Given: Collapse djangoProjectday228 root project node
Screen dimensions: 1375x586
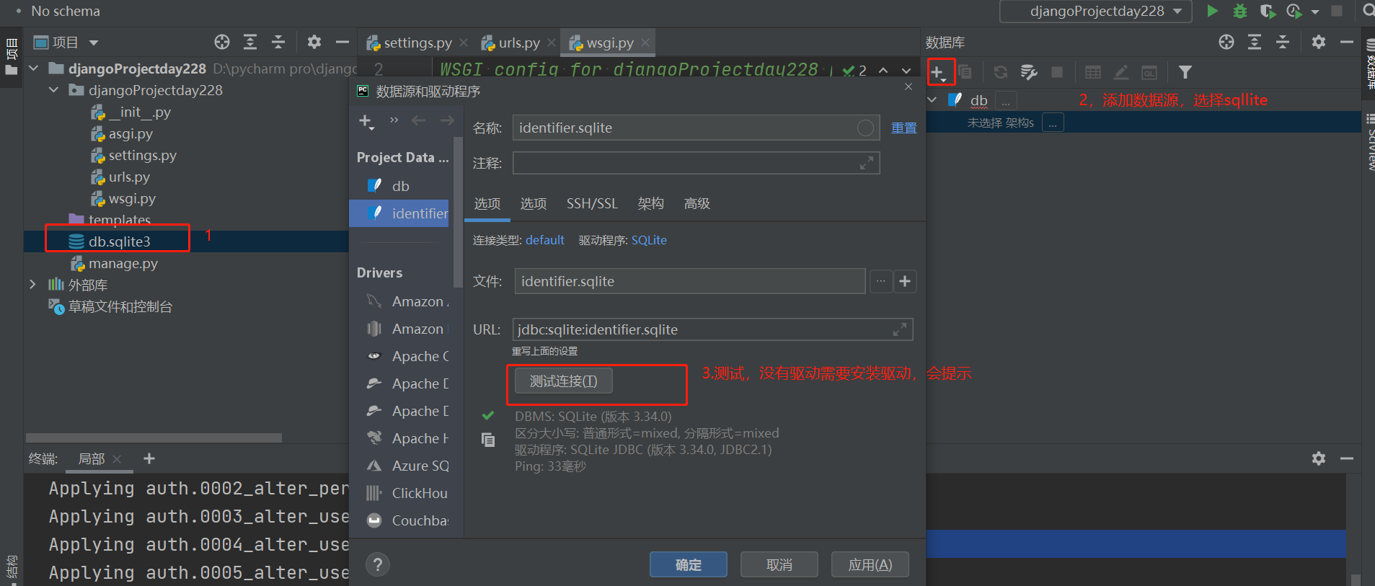Looking at the screenshot, I should [x=34, y=68].
